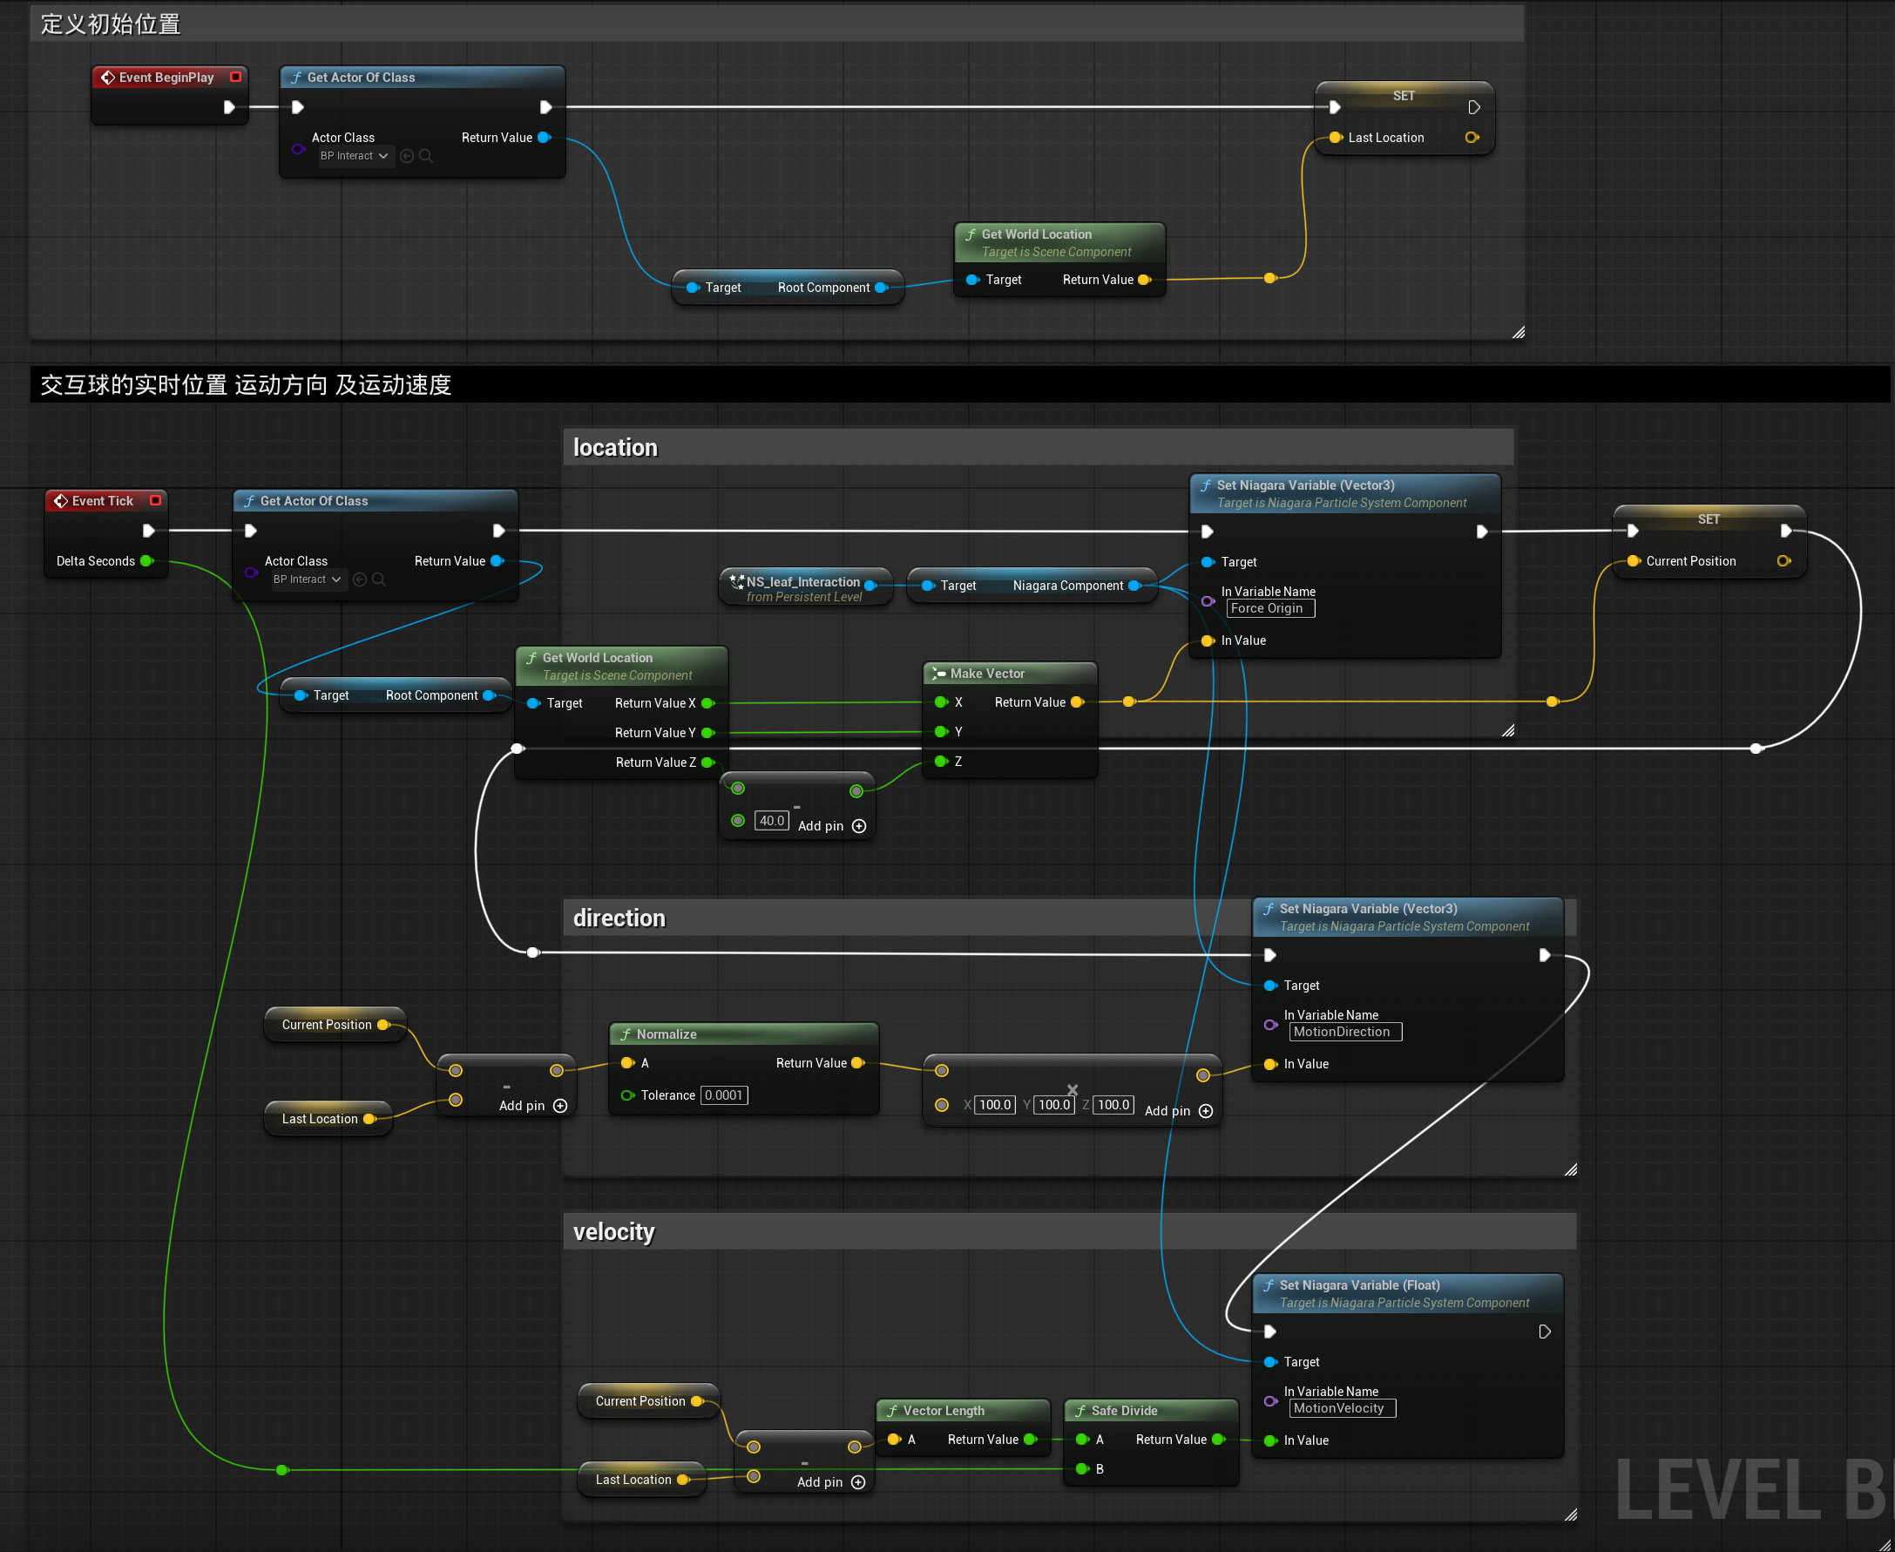Screen dimensions: 1895x1552
Task: Click the use-selected arrow icon on the top Get Actor Of Class
Action: coord(407,156)
